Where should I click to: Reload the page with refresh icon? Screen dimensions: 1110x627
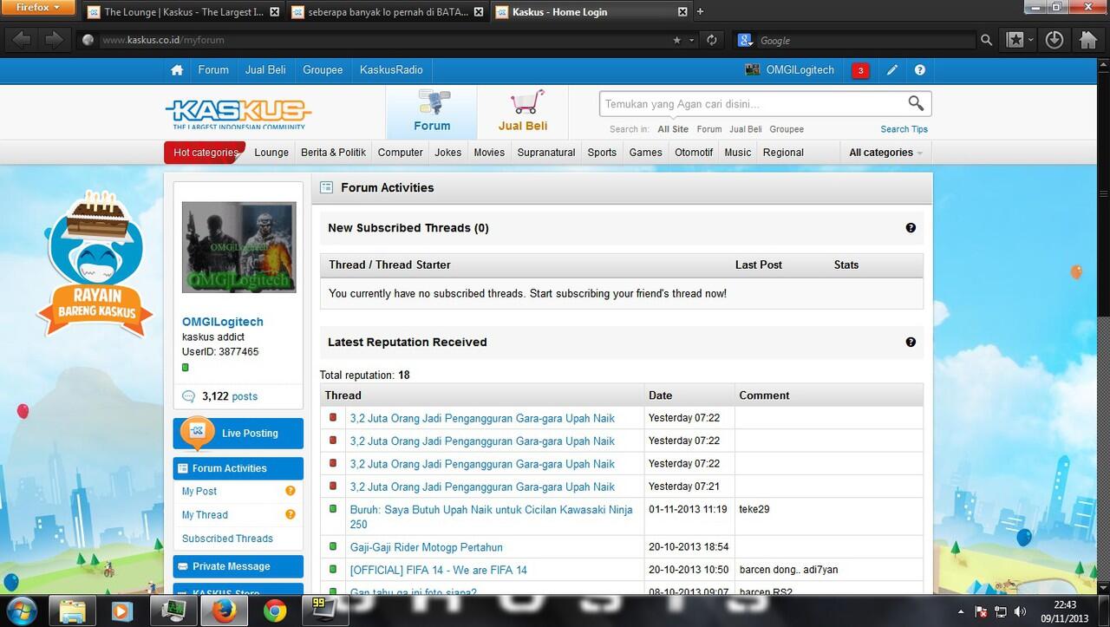pos(712,40)
